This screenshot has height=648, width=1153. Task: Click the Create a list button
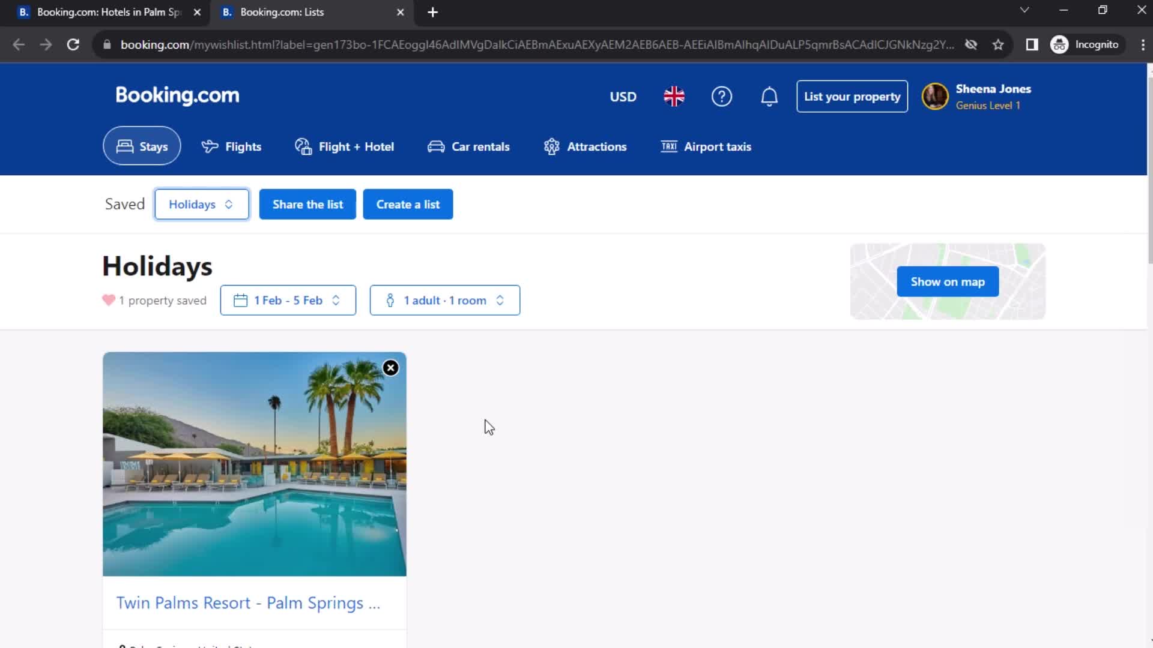pos(408,204)
